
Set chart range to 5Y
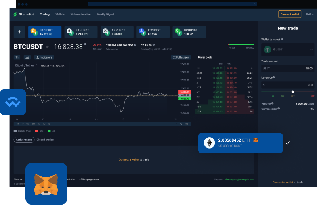click(18, 124)
